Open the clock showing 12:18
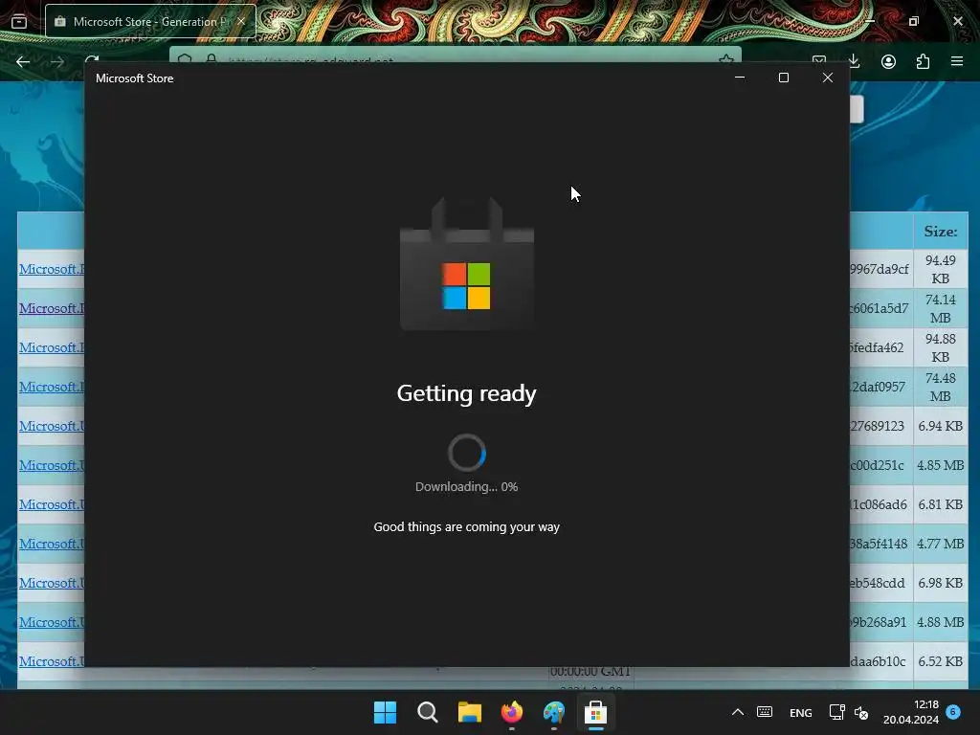 [911, 712]
